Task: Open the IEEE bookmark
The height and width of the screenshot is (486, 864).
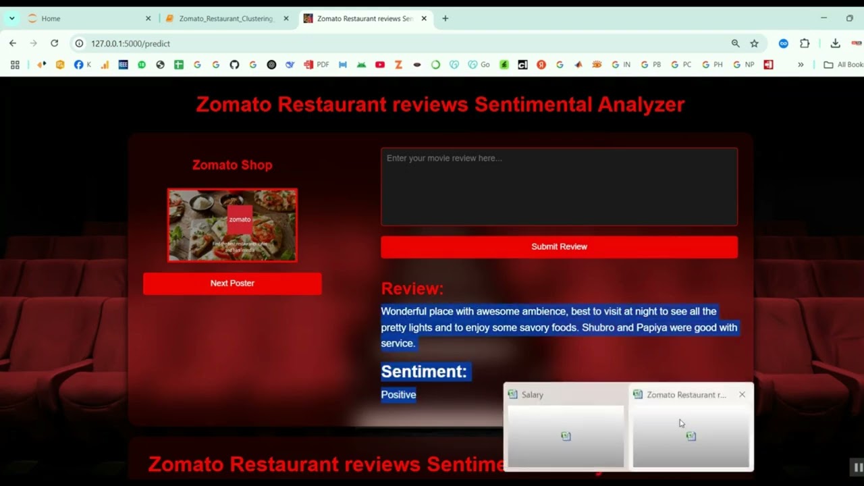Action: point(123,65)
